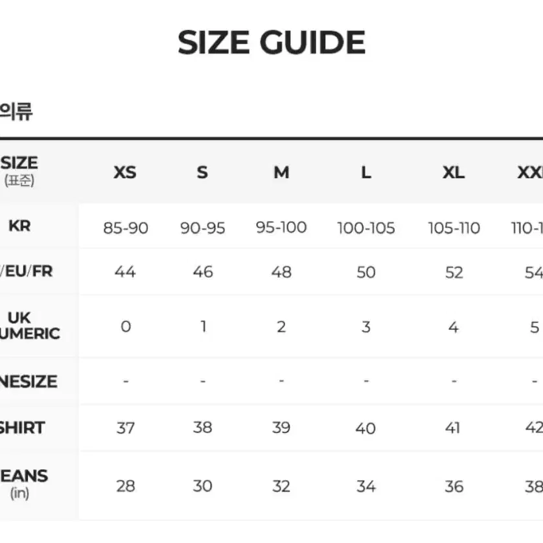Click the KR value 100-105
Viewport: 543px width, 543px height.
pyautogui.click(x=366, y=228)
